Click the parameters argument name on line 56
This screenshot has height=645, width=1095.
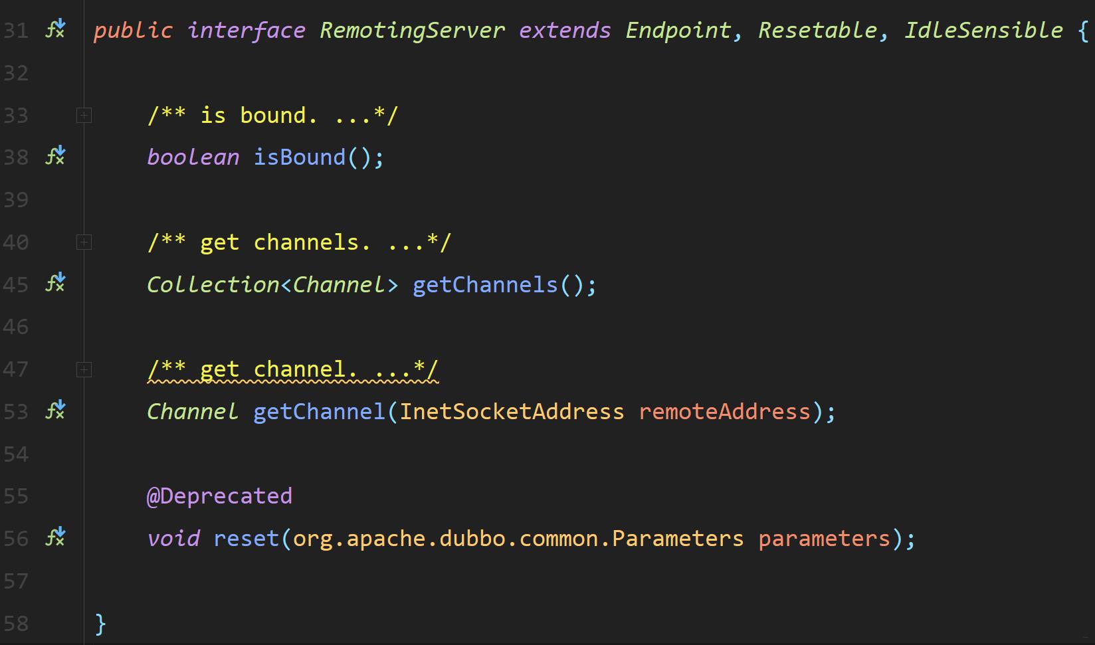tap(824, 539)
